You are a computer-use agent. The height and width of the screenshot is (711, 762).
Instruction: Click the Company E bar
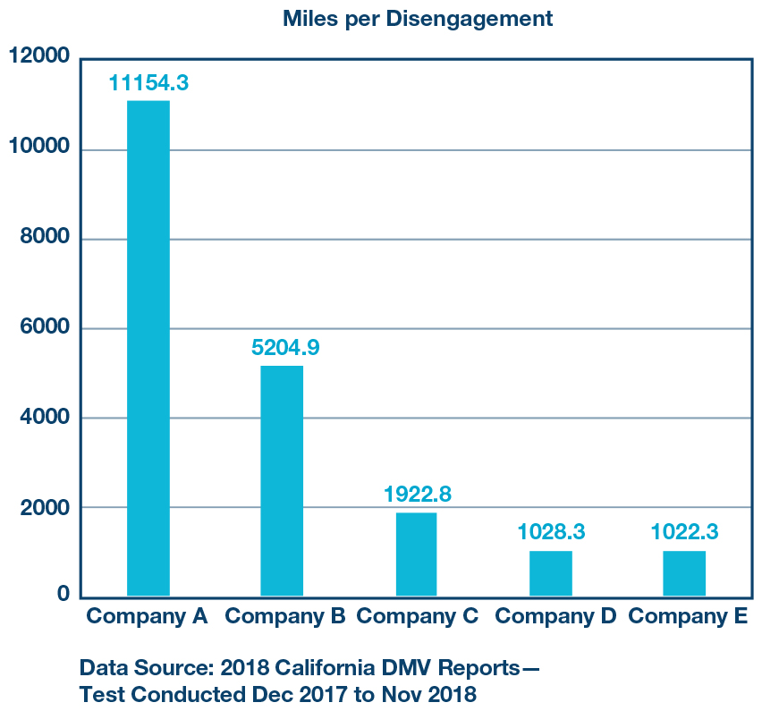(x=684, y=573)
